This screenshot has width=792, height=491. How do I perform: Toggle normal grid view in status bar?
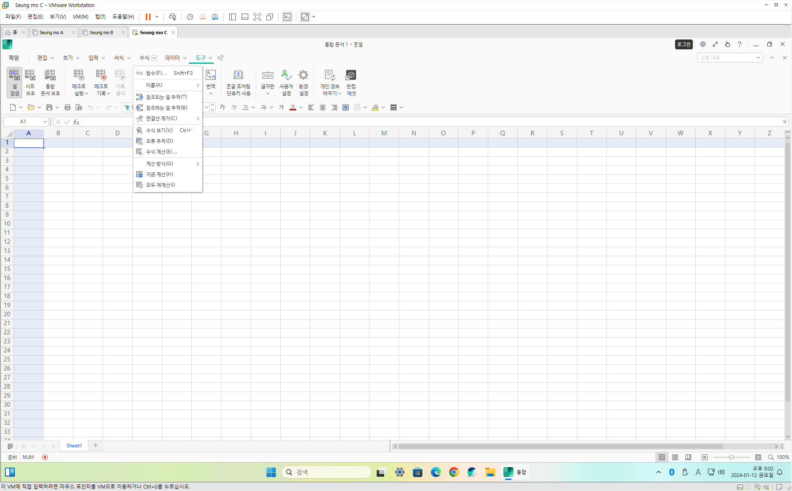pyautogui.click(x=662, y=457)
